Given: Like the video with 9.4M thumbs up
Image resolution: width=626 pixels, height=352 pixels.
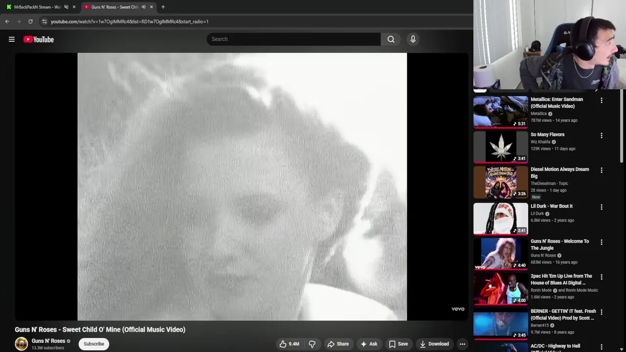Looking at the screenshot, I should click(x=289, y=344).
